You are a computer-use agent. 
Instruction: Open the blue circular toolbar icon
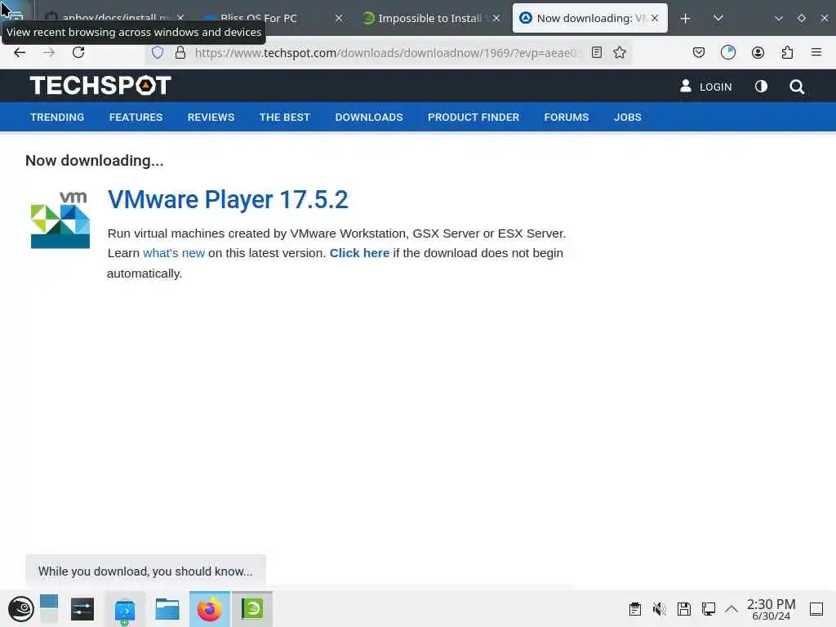(727, 52)
